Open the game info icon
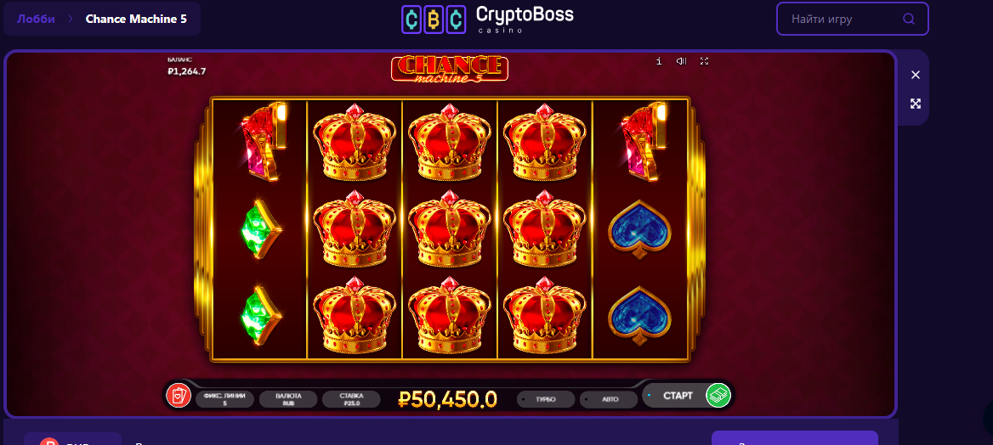 [x=659, y=61]
